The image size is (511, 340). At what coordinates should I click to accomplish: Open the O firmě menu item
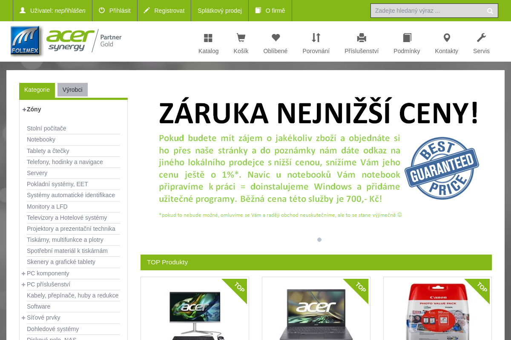click(270, 10)
